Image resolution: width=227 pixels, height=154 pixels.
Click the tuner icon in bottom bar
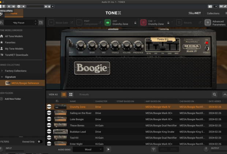[154, 149]
